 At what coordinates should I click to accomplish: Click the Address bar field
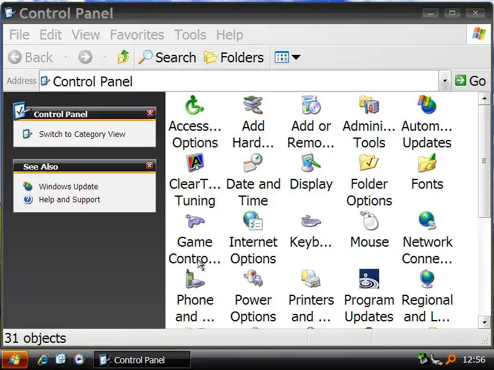[239, 81]
